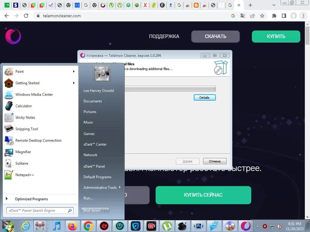Click the xDark Power Search Engine field
The width and height of the screenshot is (310, 232).
(40, 211)
